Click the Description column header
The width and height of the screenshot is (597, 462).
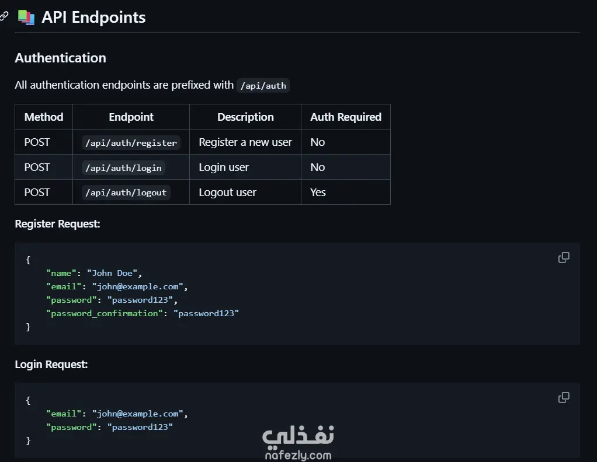pos(245,117)
